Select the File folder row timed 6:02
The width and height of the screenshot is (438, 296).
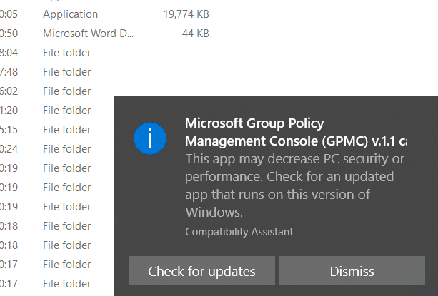(46, 91)
